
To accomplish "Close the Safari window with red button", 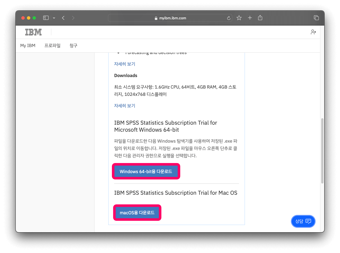I will point(23,18).
